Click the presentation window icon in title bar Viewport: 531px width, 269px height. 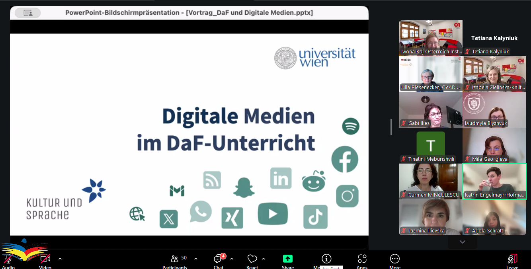pyautogui.click(x=28, y=13)
